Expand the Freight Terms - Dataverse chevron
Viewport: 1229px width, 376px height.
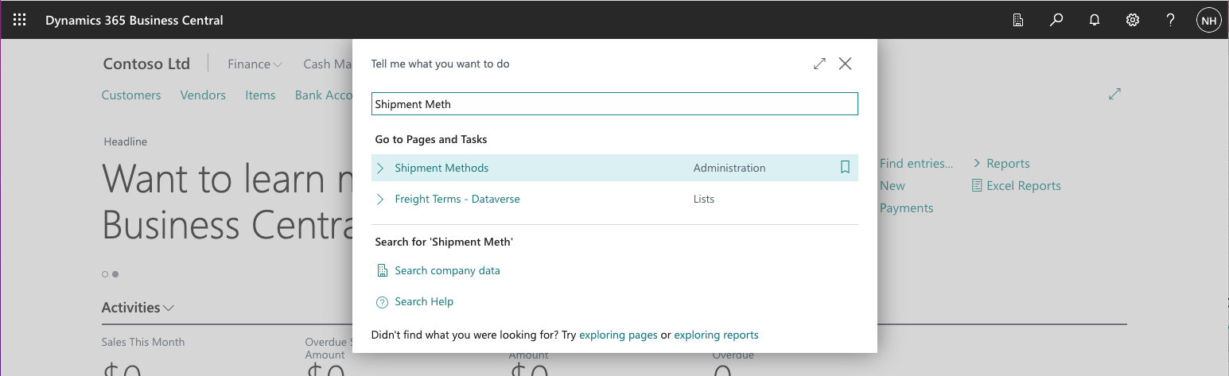[380, 199]
